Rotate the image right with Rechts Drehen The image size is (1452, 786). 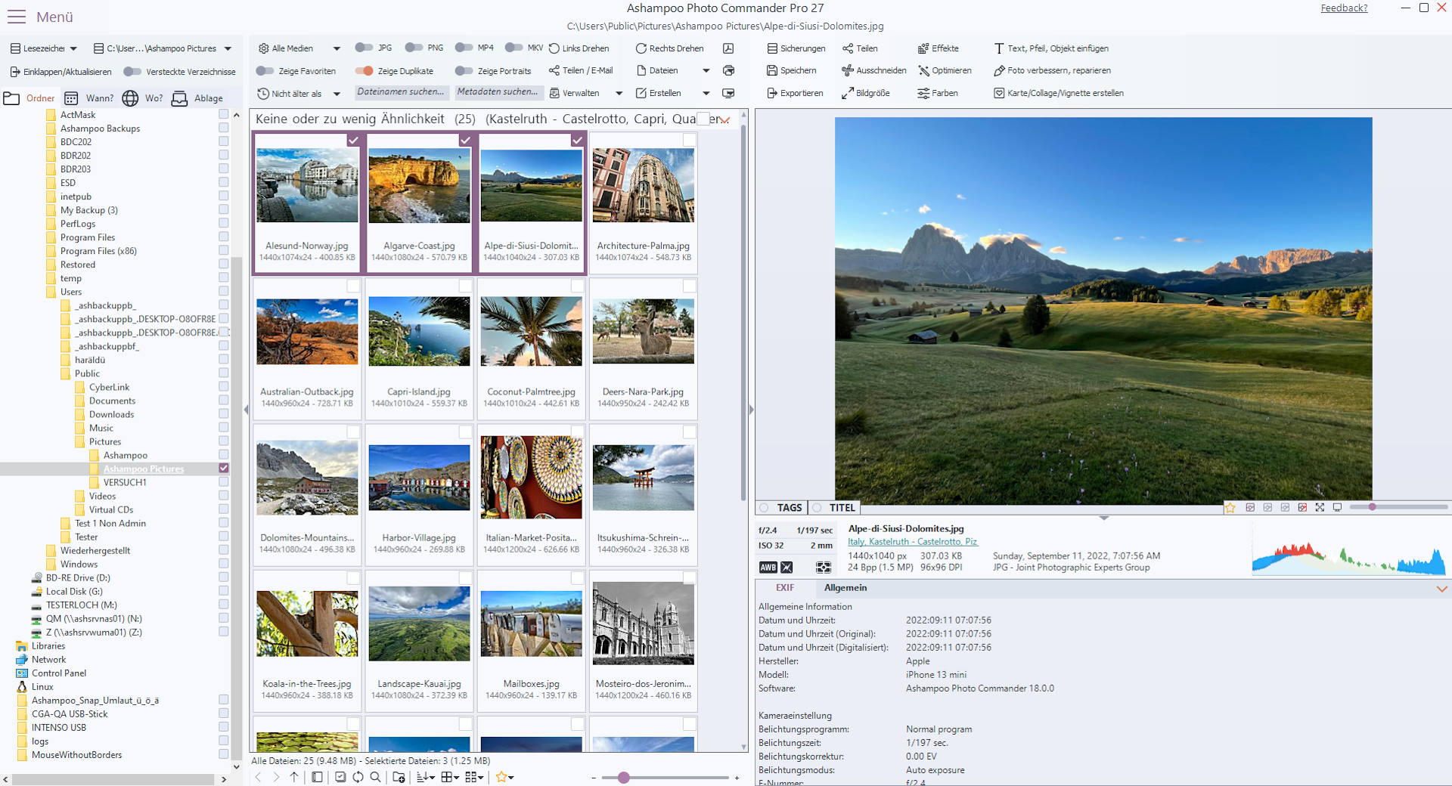click(669, 48)
